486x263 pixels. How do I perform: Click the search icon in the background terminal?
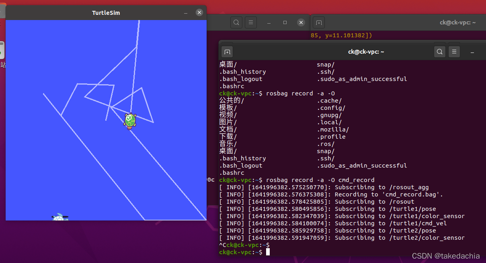tap(236, 22)
